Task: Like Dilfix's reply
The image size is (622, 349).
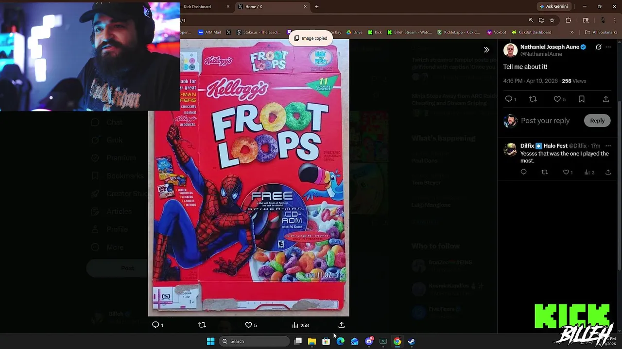Action: 568,172
